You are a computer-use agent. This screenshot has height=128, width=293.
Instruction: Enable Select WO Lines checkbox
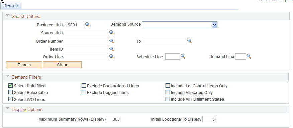click(10, 99)
